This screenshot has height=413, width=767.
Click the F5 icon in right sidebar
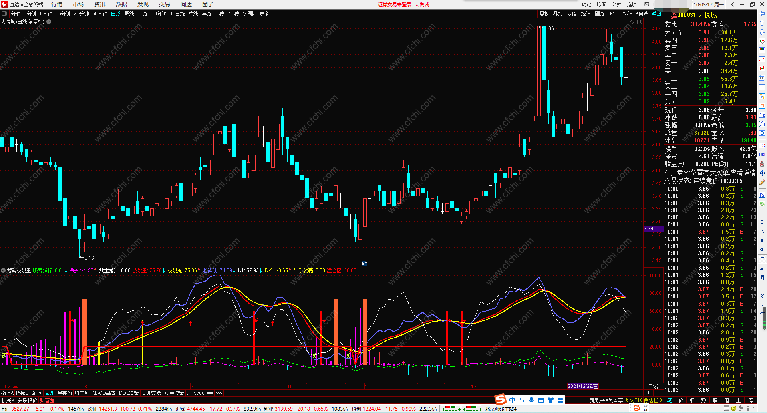tap(762, 195)
